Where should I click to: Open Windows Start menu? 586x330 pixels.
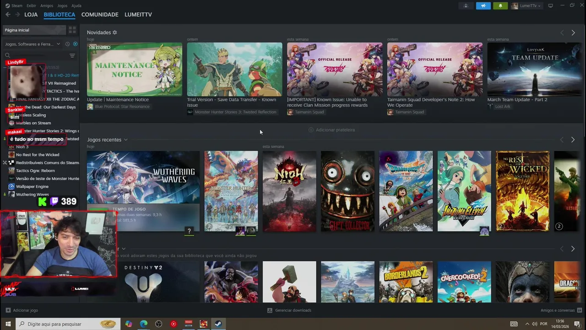coord(8,324)
